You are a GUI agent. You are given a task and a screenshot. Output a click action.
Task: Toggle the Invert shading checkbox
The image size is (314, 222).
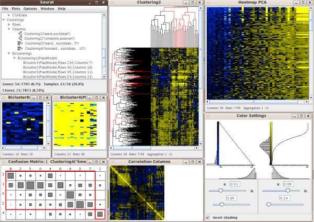pos(208,217)
